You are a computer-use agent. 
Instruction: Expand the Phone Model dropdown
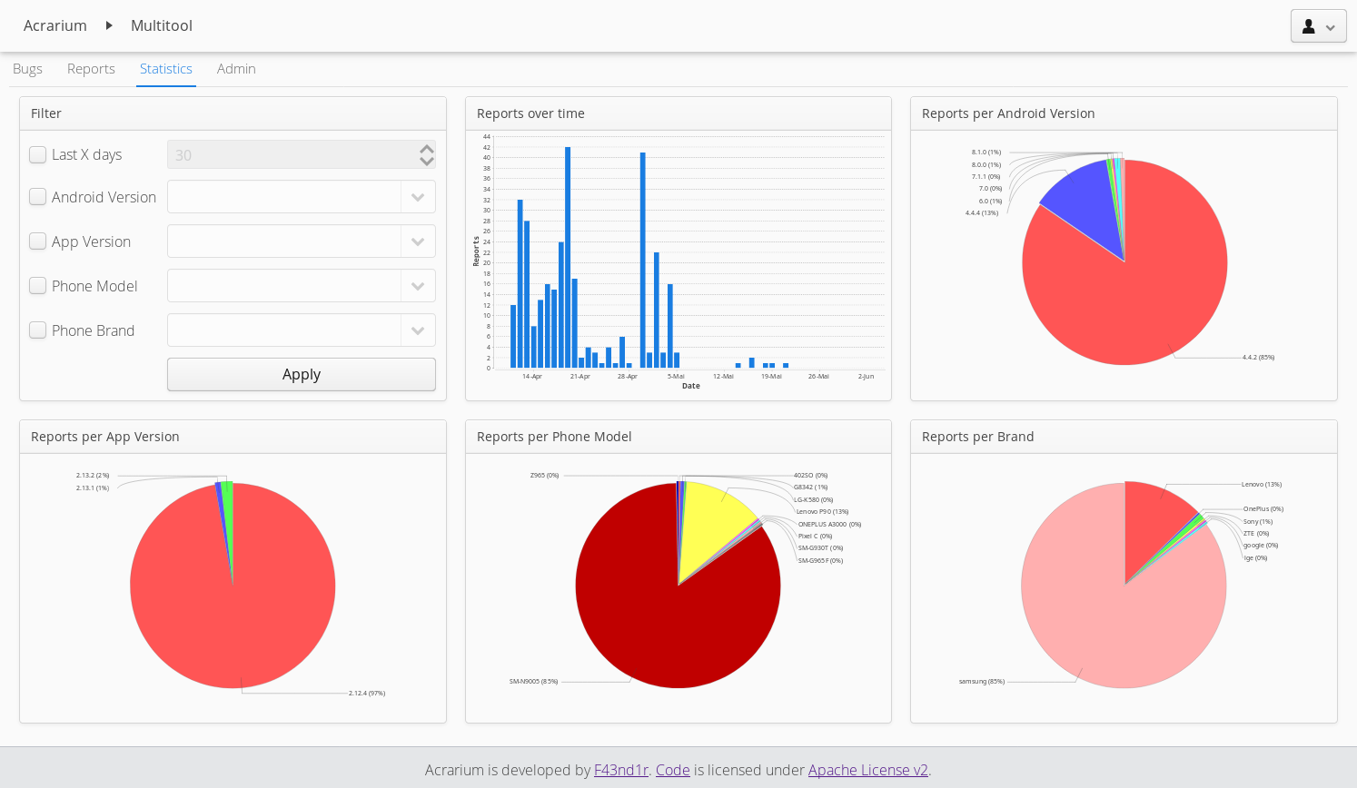(x=418, y=286)
